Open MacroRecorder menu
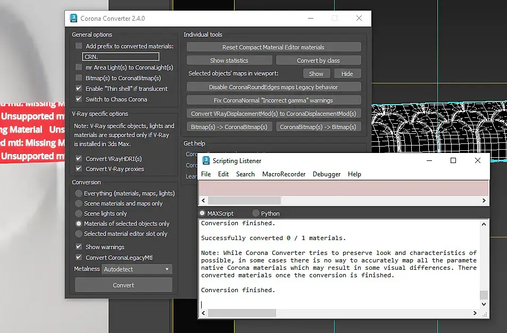Viewport: 507px width, 333px height. point(284,174)
